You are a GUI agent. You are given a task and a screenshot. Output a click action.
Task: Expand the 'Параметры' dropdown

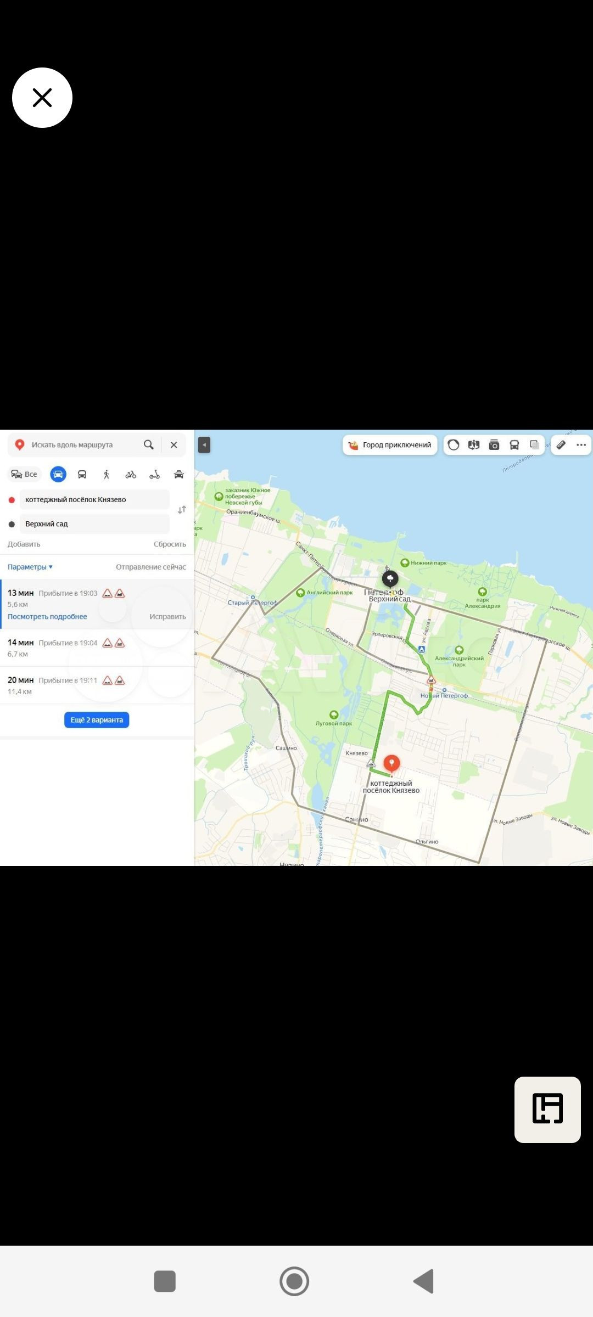click(x=30, y=567)
